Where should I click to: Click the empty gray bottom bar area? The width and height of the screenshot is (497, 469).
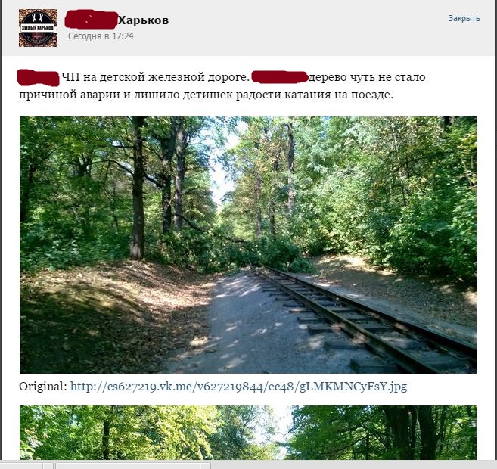tap(353, 465)
